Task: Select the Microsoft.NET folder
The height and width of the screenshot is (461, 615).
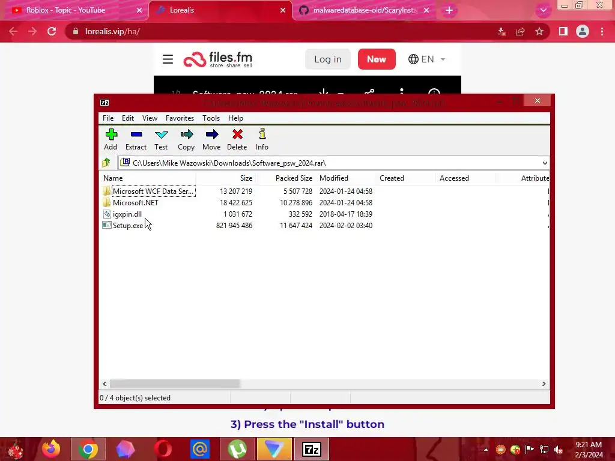Action: tap(135, 203)
